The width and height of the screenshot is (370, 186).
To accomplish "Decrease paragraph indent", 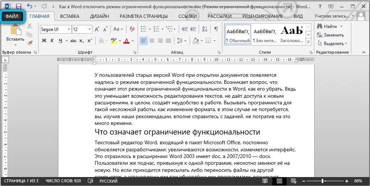I will pos(185,29).
